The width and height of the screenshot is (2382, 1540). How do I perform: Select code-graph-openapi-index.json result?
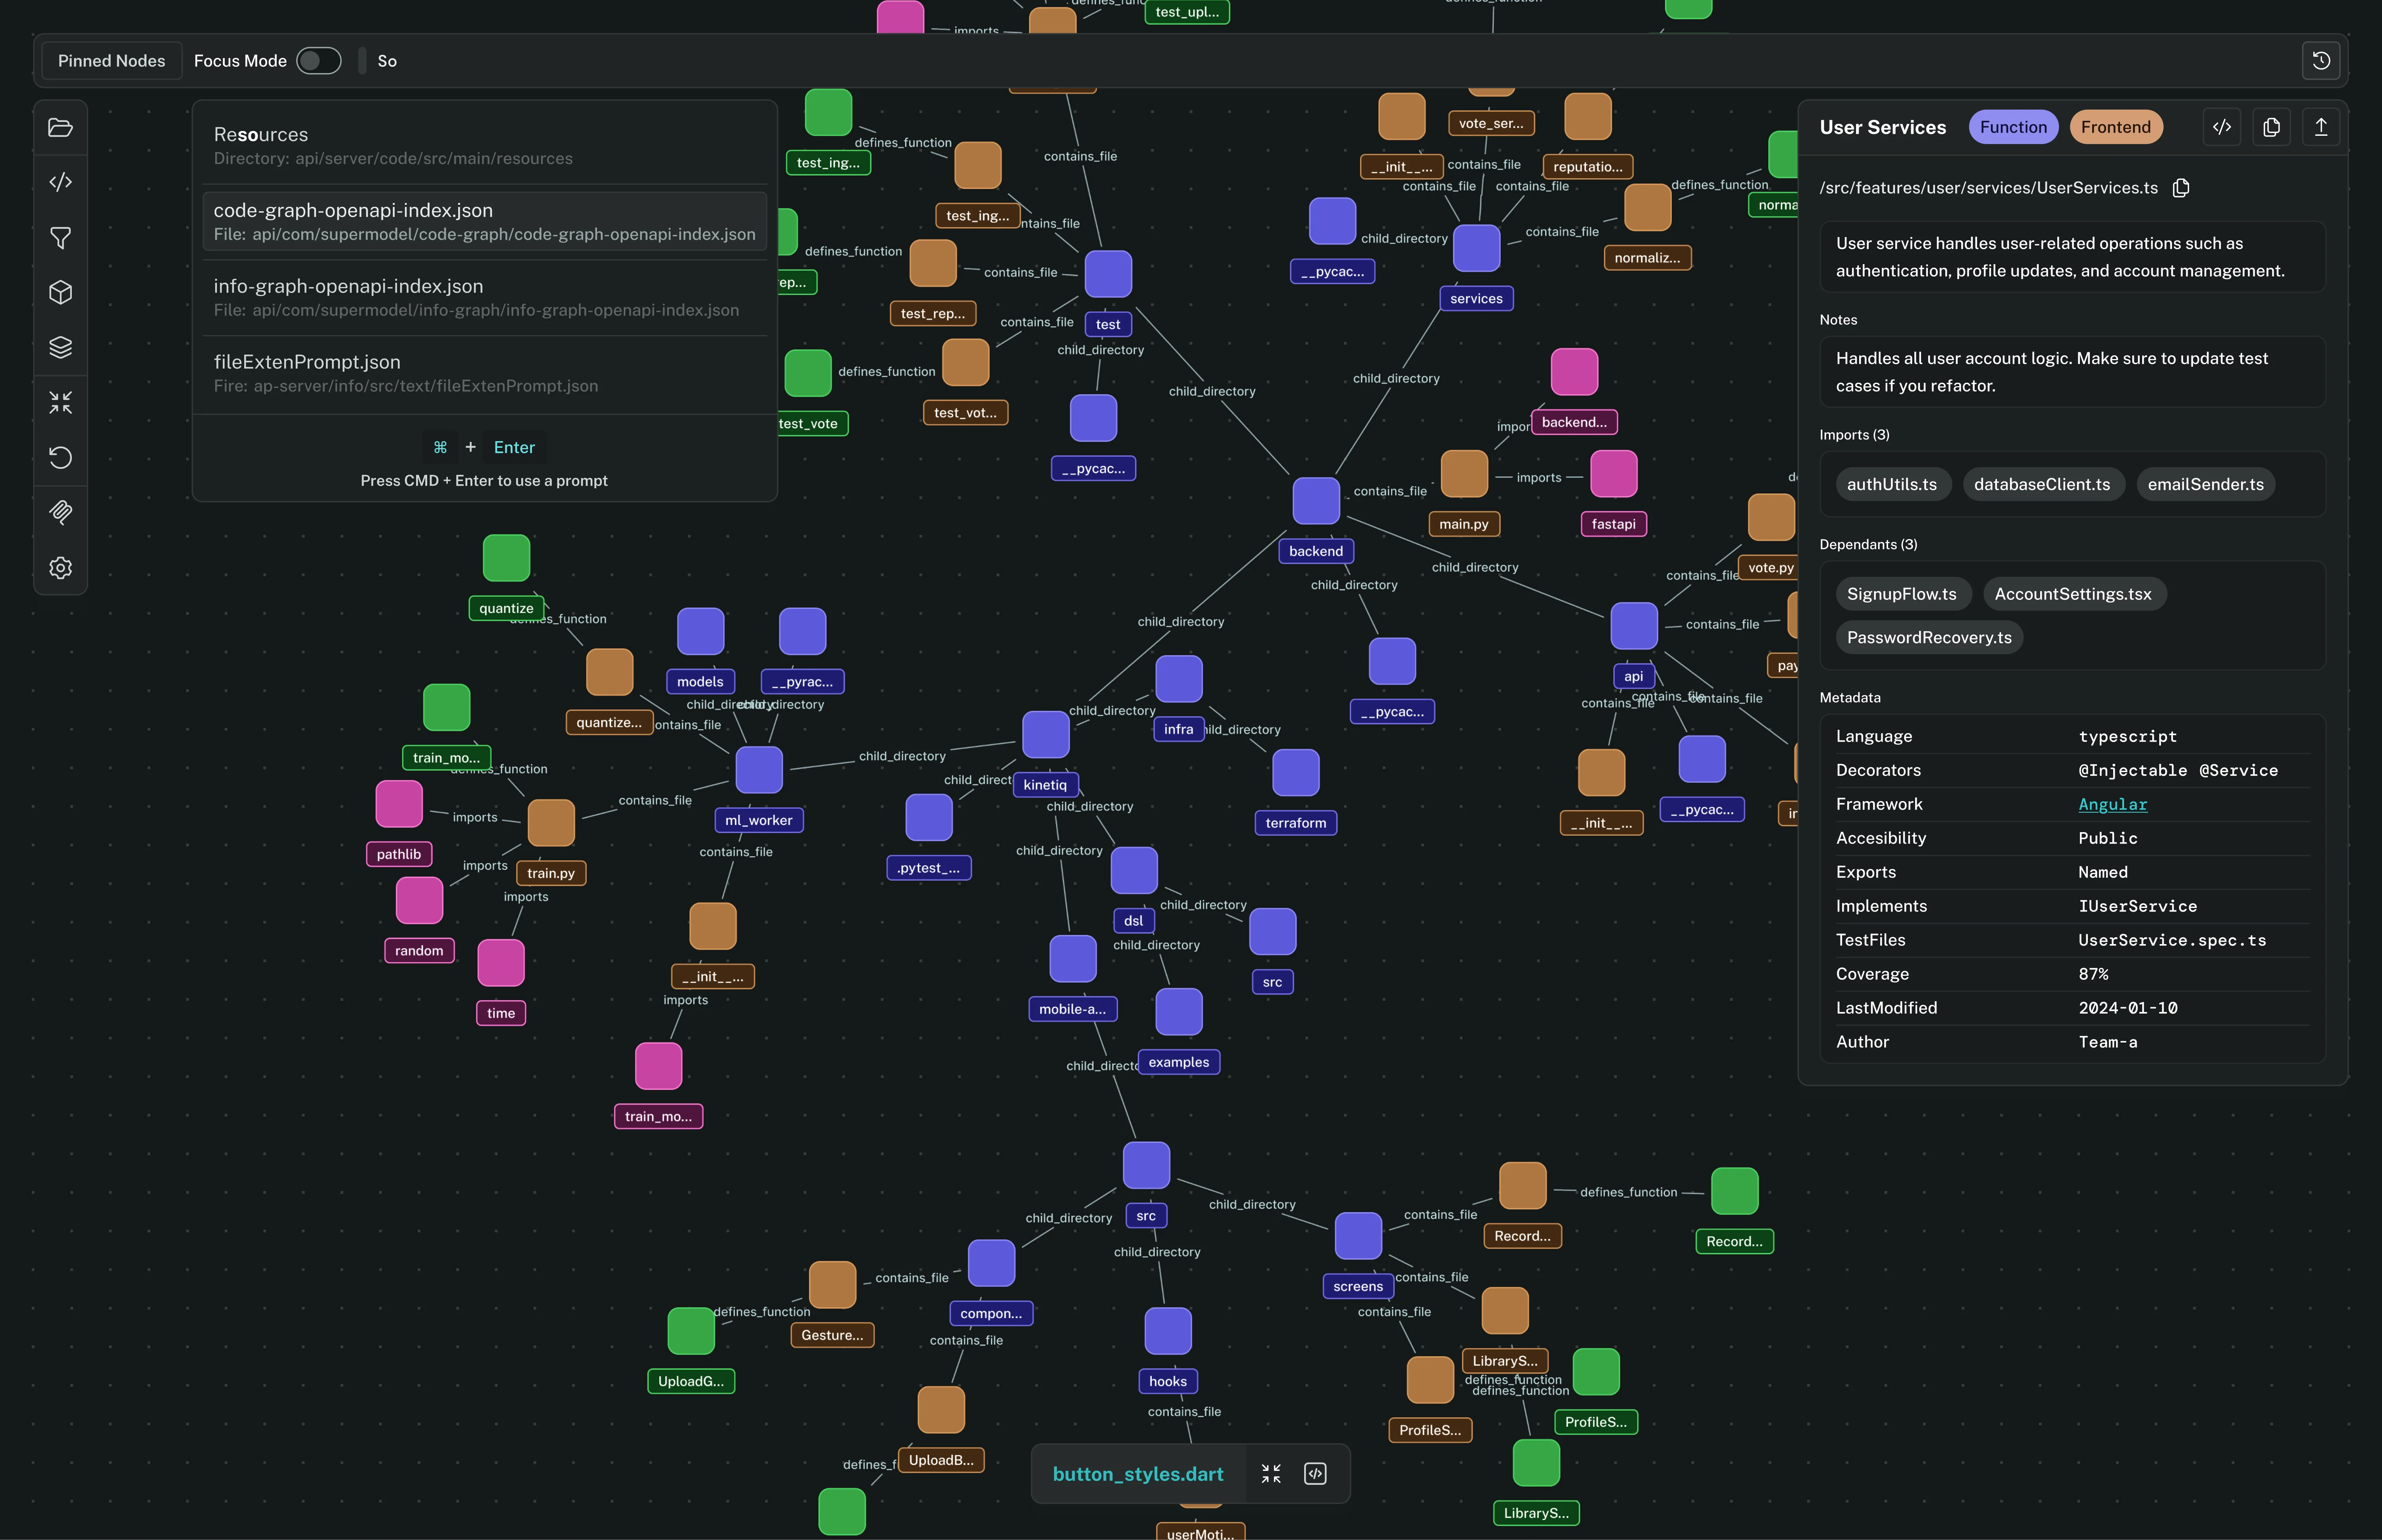pyautogui.click(x=485, y=222)
